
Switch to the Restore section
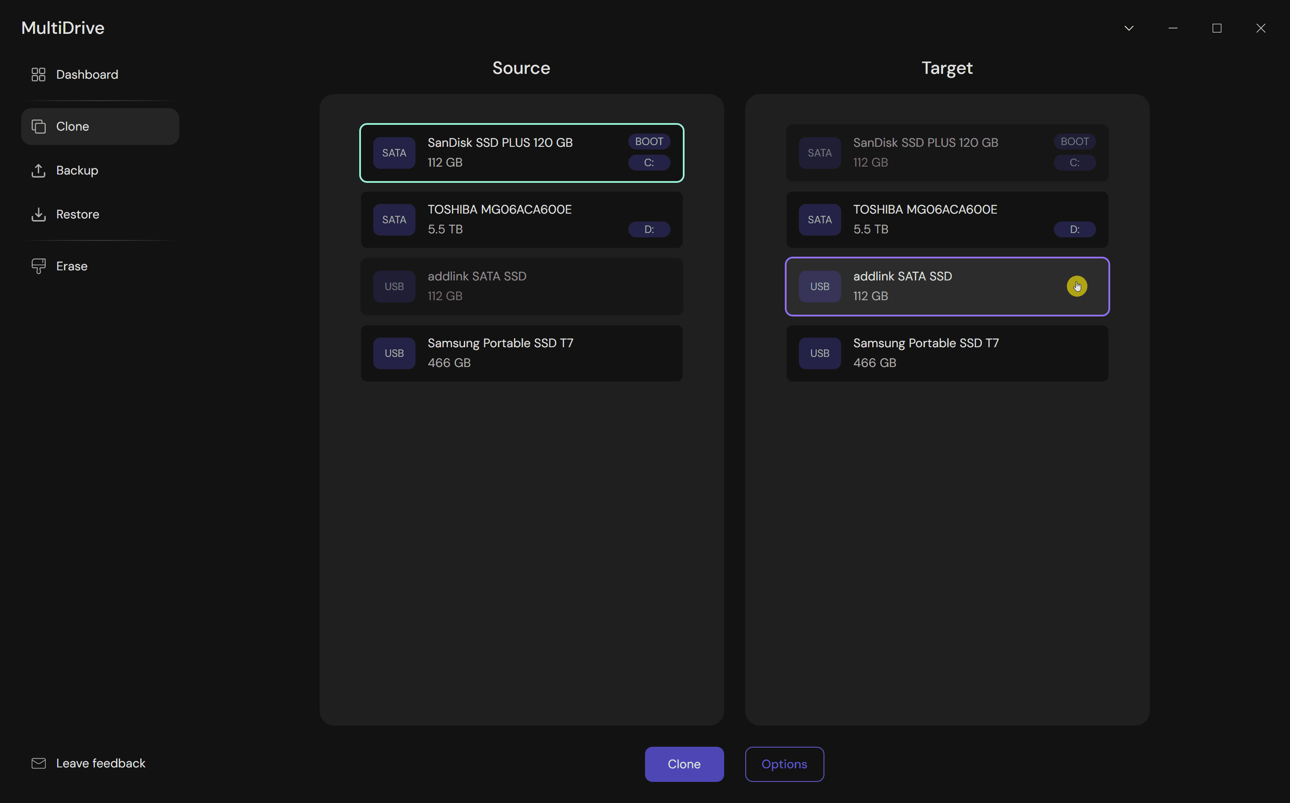point(77,214)
